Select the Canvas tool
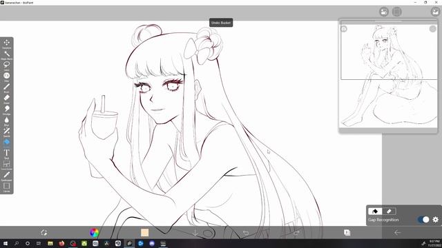 6,187
